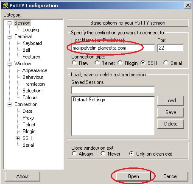
Task: Select the Serial radio button
Action: coord(165,63)
